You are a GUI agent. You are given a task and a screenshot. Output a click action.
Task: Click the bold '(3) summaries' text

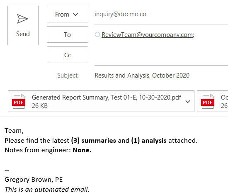coord(94,141)
